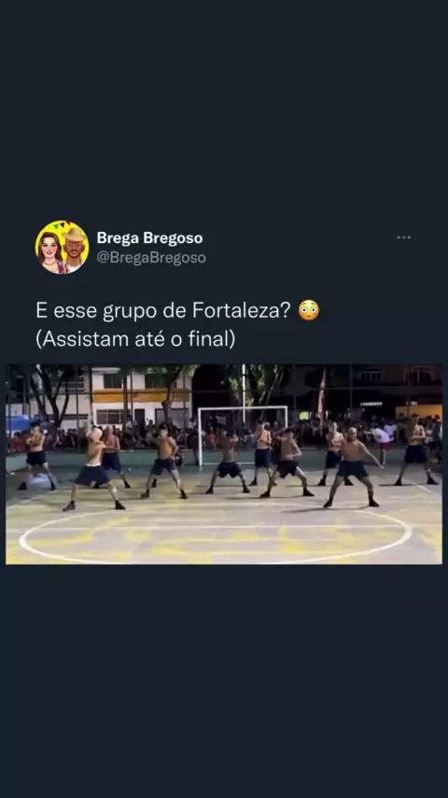Tap the "(Assistam até o final)" line
This screenshot has height=798, width=448.
(135, 339)
